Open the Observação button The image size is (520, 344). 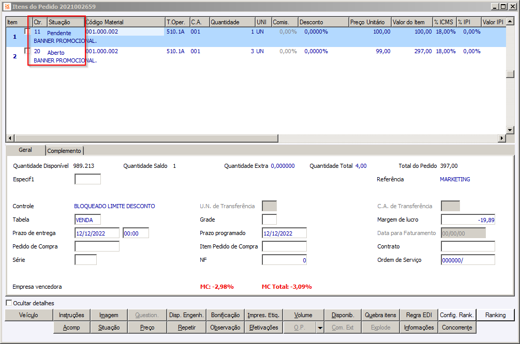click(x=225, y=327)
